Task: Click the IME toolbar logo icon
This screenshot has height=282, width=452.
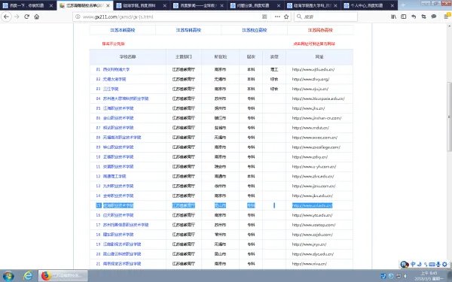Action: coord(404,264)
